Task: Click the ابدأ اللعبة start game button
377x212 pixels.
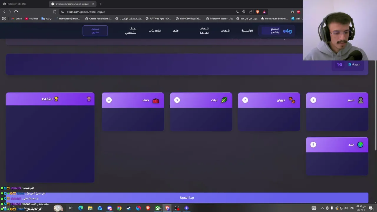Action: coord(187,198)
